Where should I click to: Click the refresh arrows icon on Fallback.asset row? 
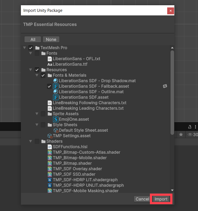(x=165, y=86)
